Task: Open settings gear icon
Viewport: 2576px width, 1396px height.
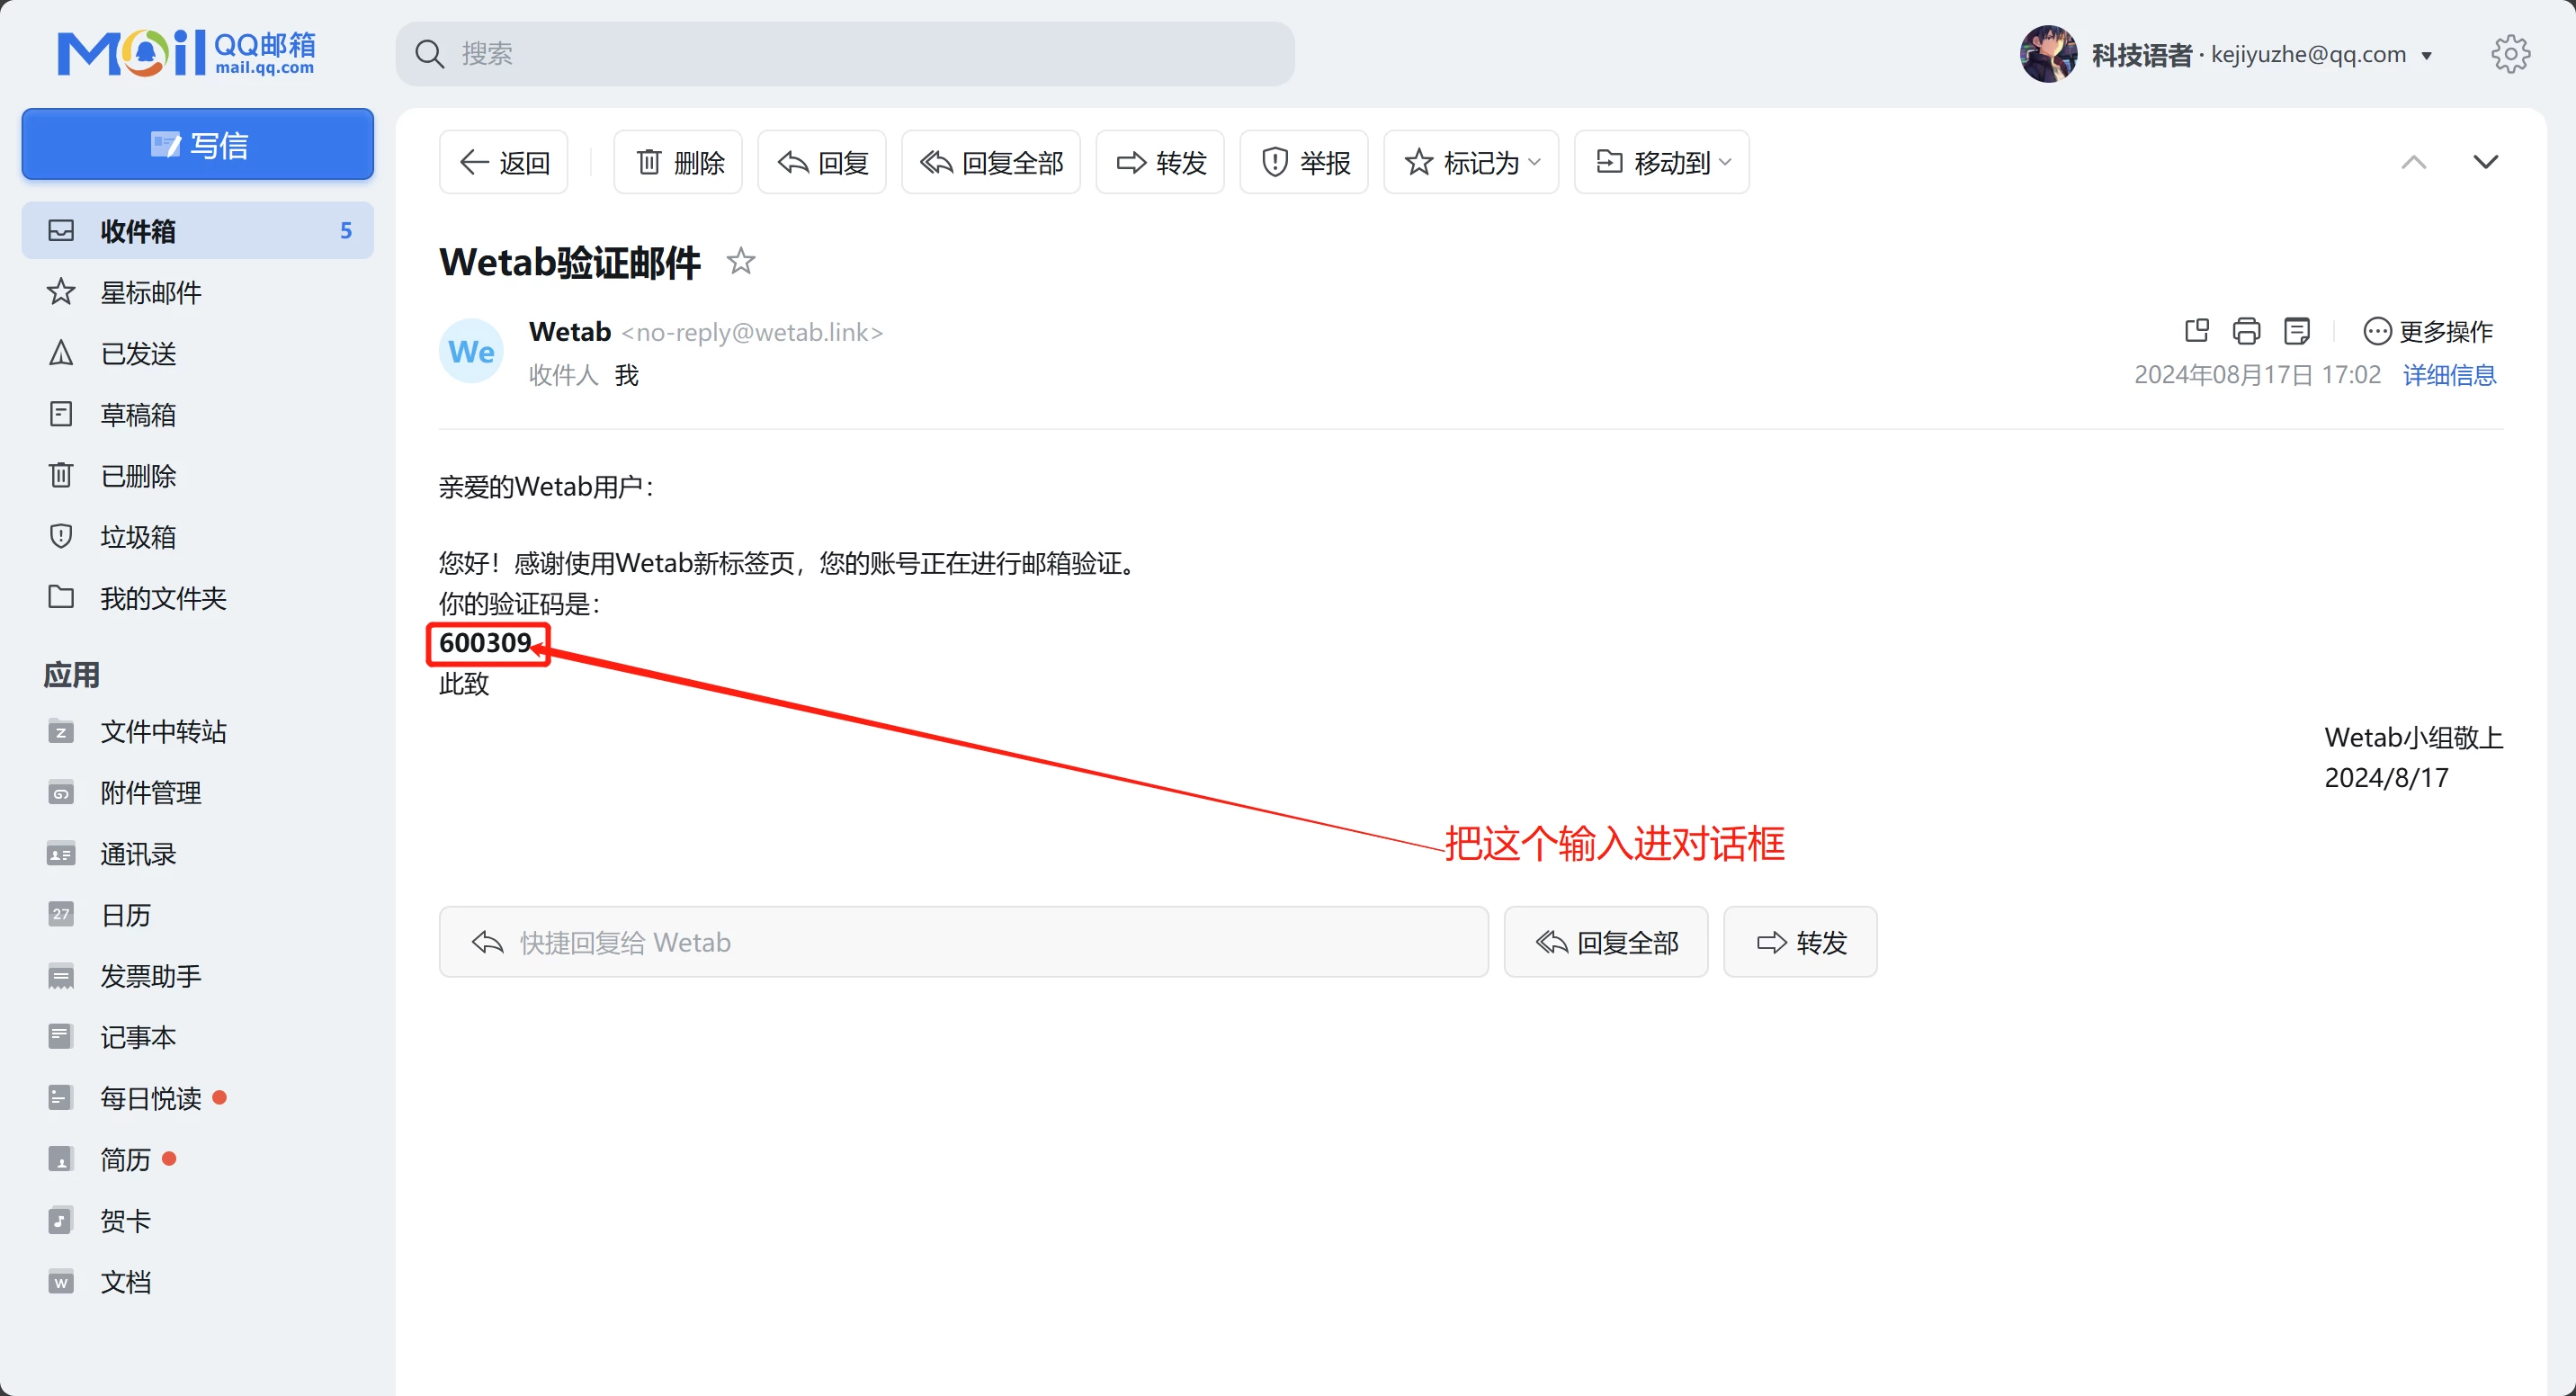Action: [x=2510, y=54]
